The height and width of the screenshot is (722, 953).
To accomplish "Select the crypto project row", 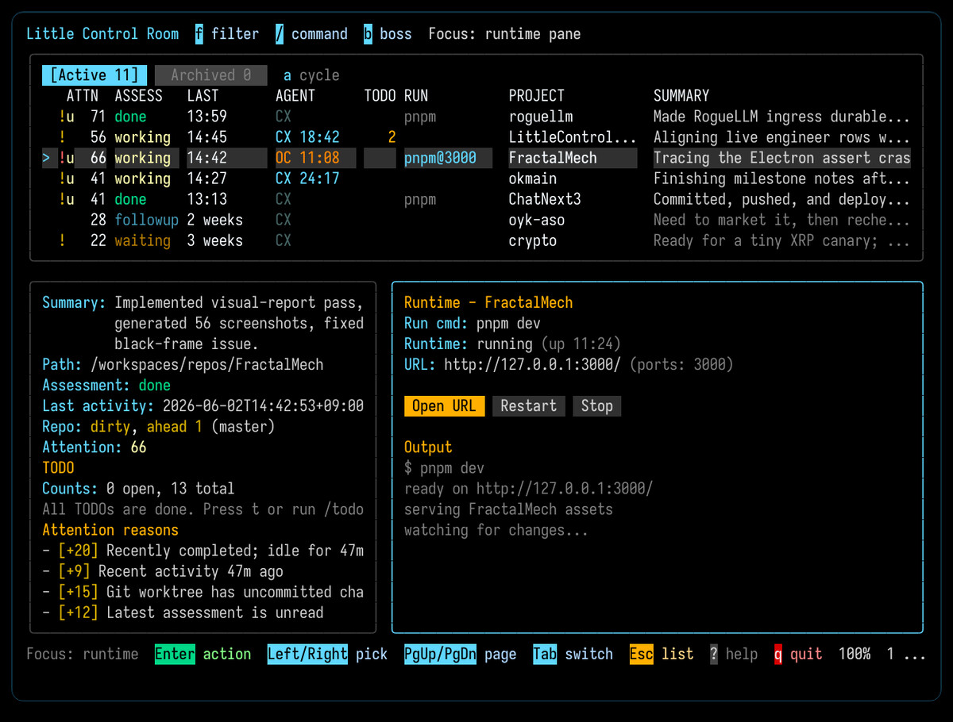I will tap(476, 240).
